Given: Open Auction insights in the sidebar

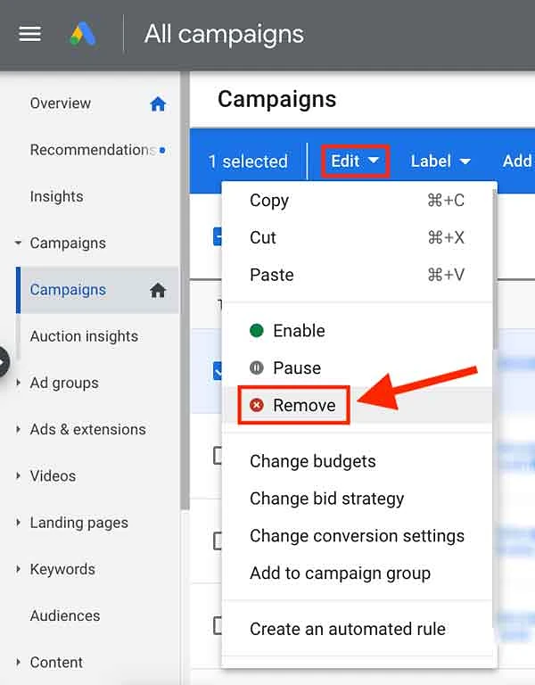Looking at the screenshot, I should (84, 336).
